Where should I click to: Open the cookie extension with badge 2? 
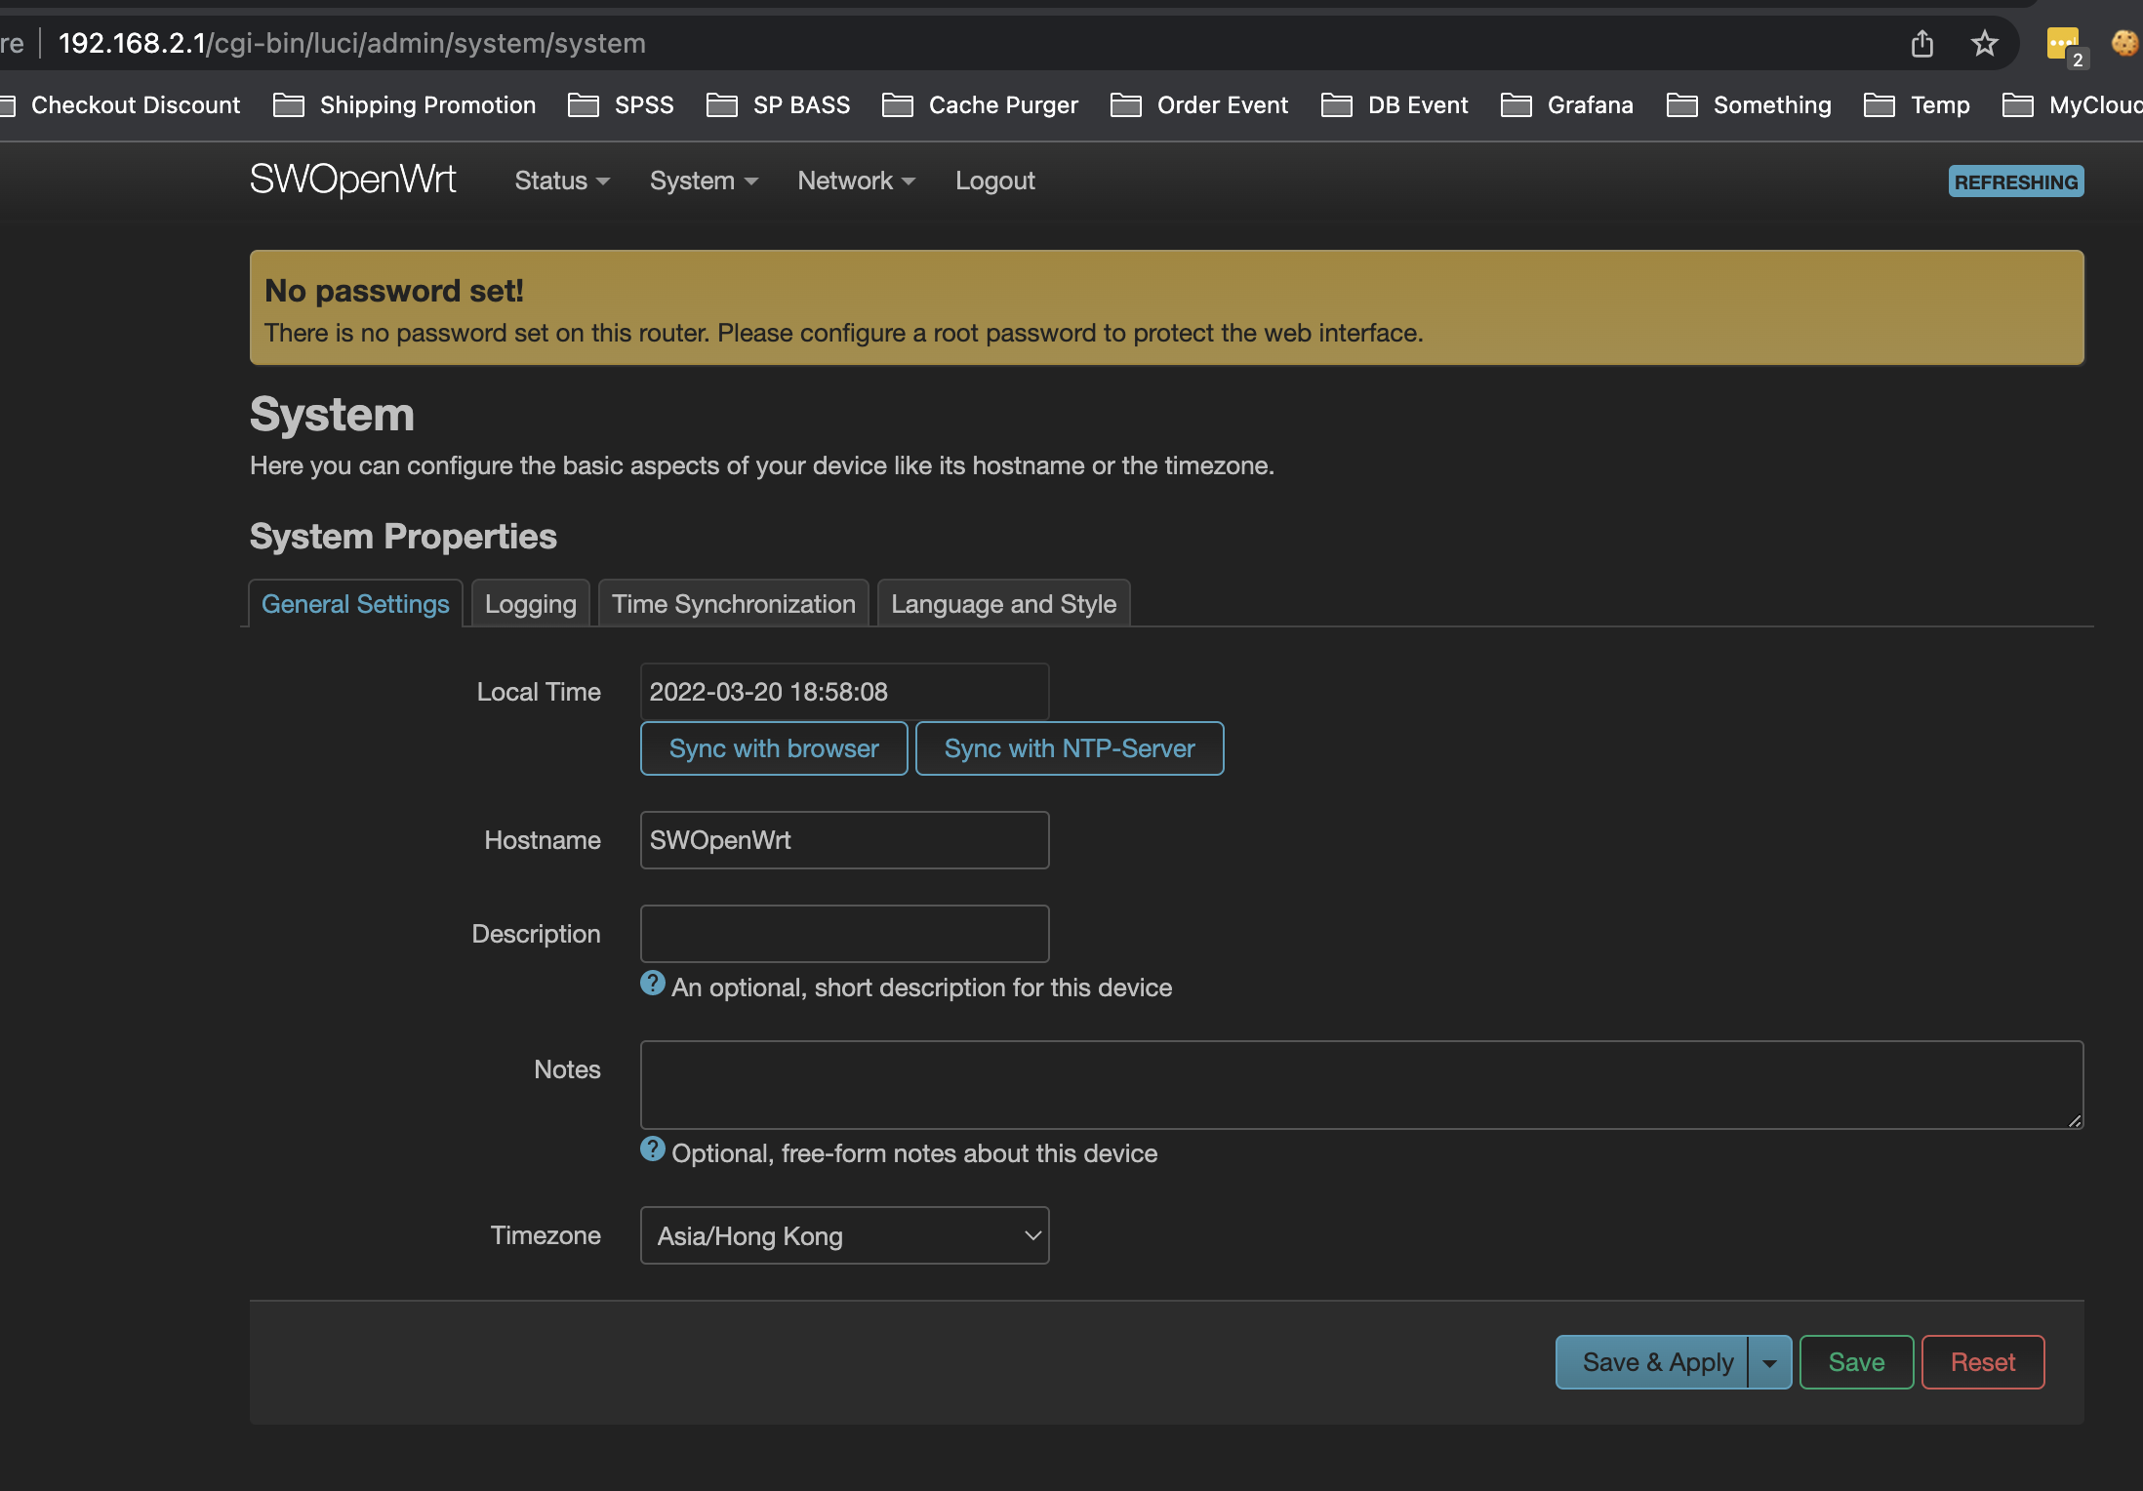tap(2063, 43)
